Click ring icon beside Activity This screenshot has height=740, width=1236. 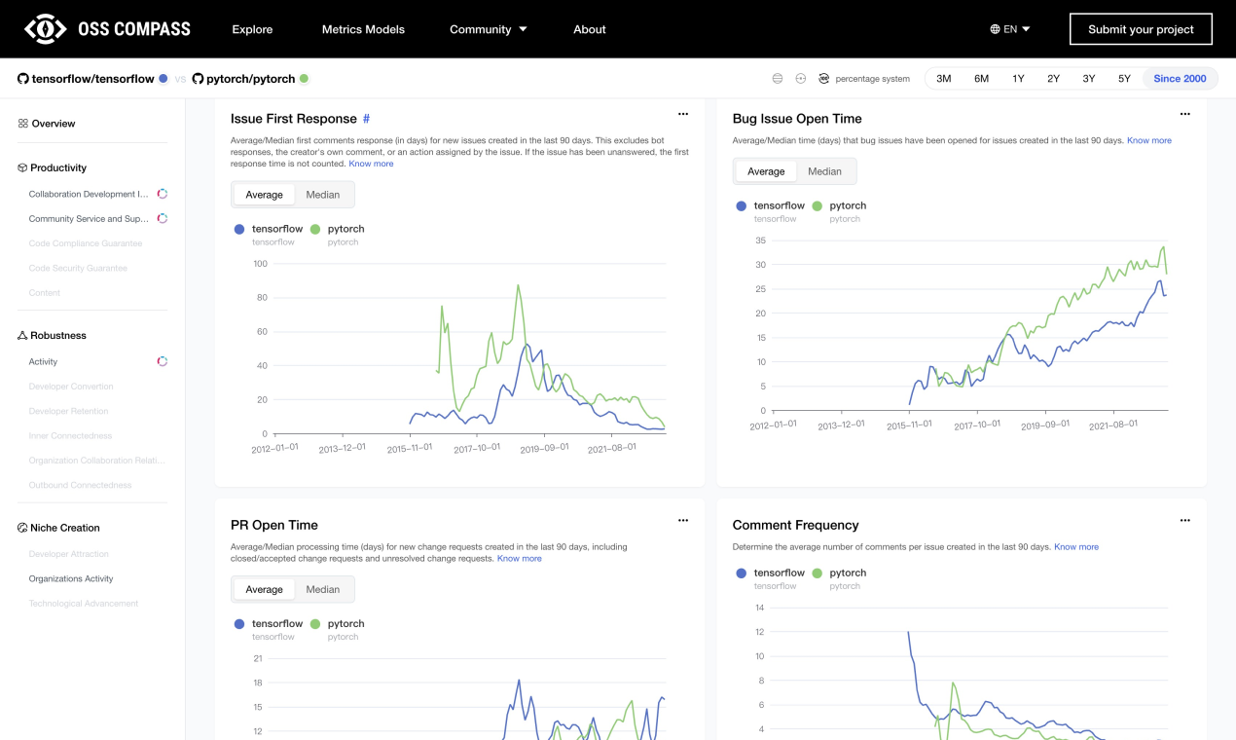click(x=163, y=361)
